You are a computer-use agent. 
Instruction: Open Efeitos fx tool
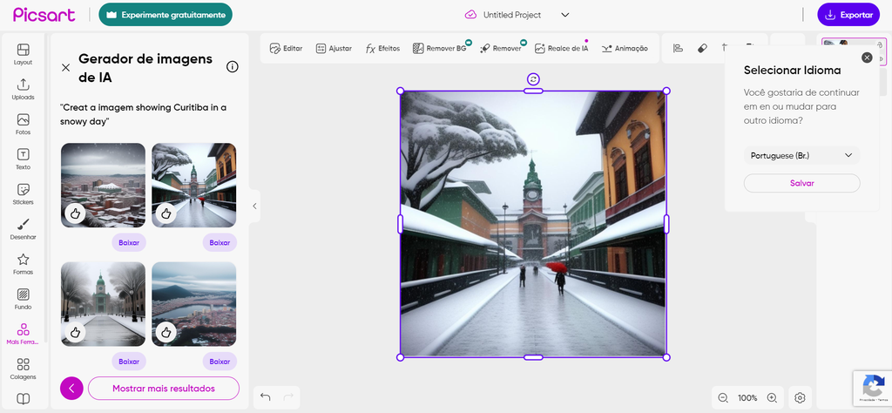(382, 49)
